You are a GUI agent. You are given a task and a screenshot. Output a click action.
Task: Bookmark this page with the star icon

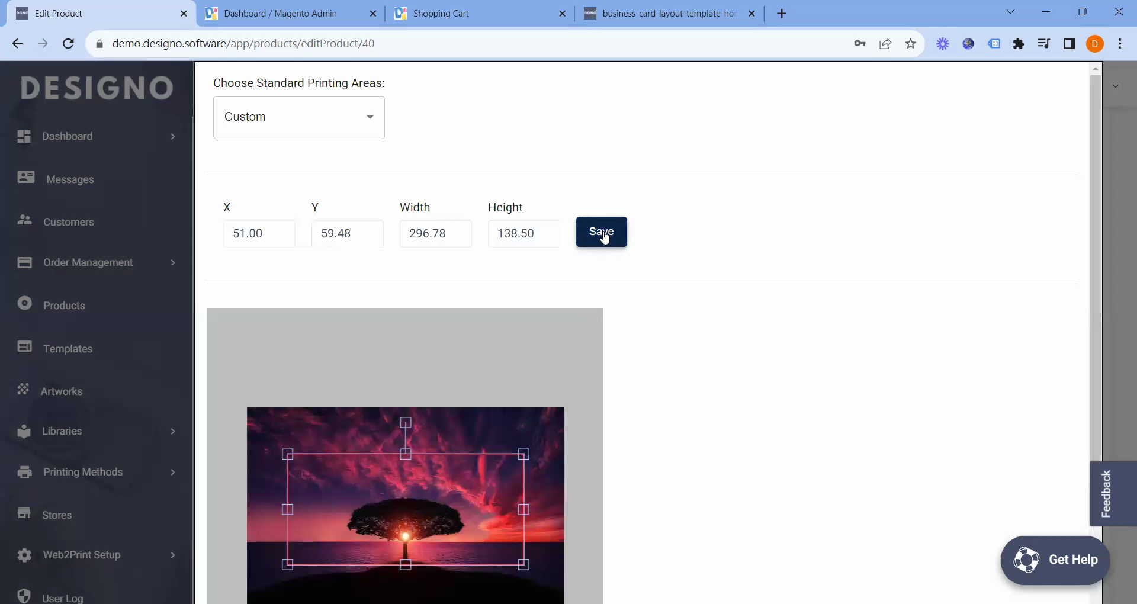click(x=911, y=44)
